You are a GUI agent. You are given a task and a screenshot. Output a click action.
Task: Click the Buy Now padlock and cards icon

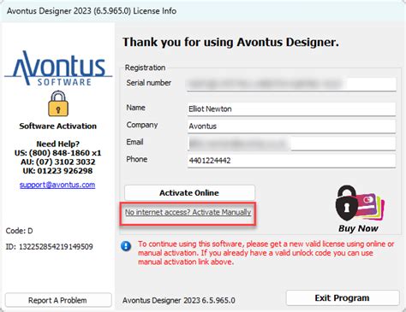tap(360, 203)
